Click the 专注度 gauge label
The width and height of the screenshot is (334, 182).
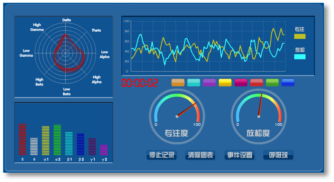tap(176, 133)
